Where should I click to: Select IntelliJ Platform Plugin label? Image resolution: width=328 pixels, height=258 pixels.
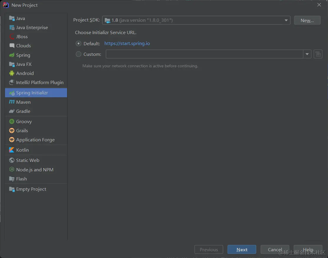[40, 83]
